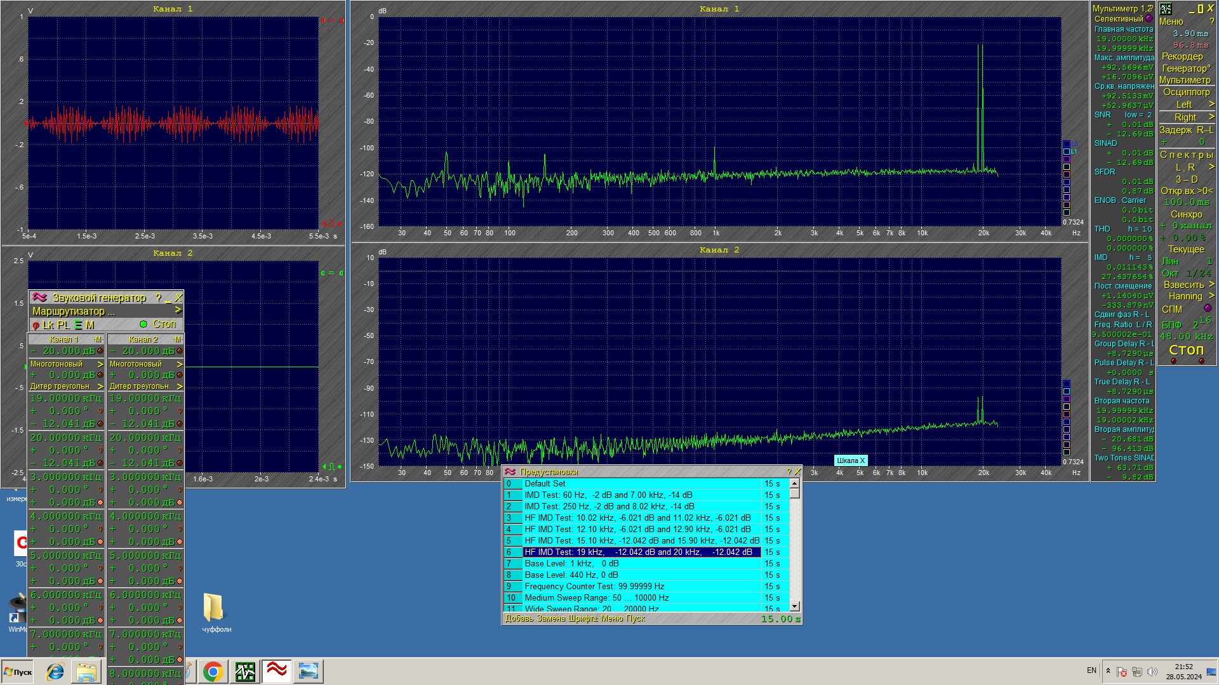Click Стоп in the sound generator
This screenshot has height=685, width=1219.
(164, 324)
